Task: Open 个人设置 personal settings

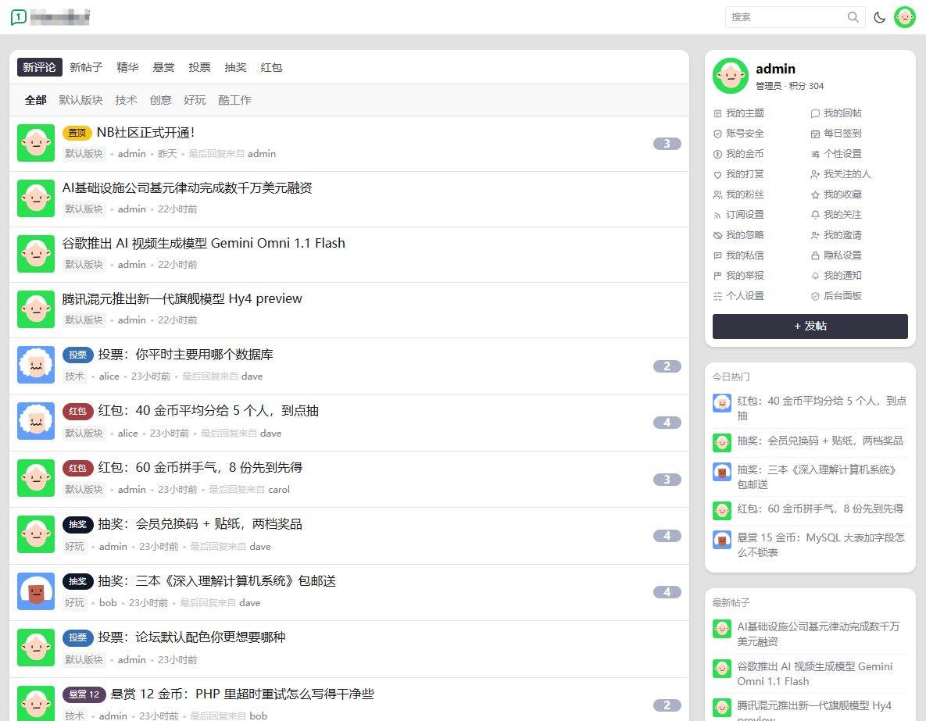Action: (x=738, y=296)
